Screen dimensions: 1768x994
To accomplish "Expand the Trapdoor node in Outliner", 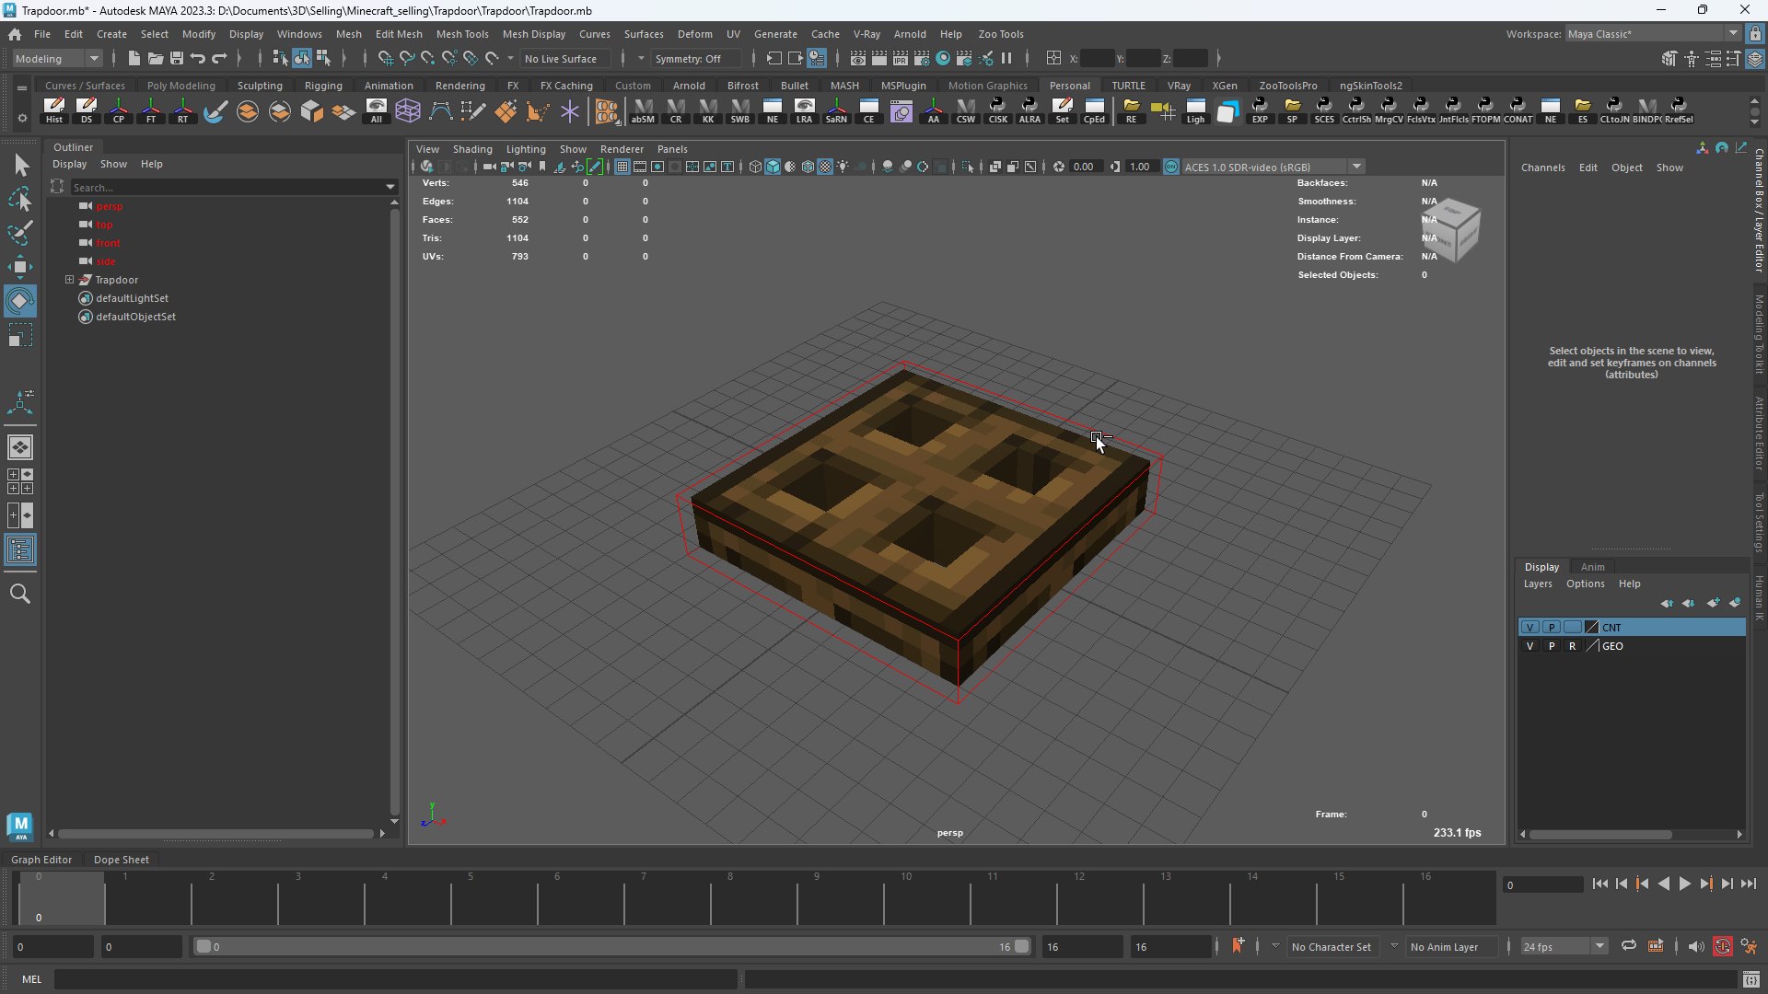I will coord(69,280).
